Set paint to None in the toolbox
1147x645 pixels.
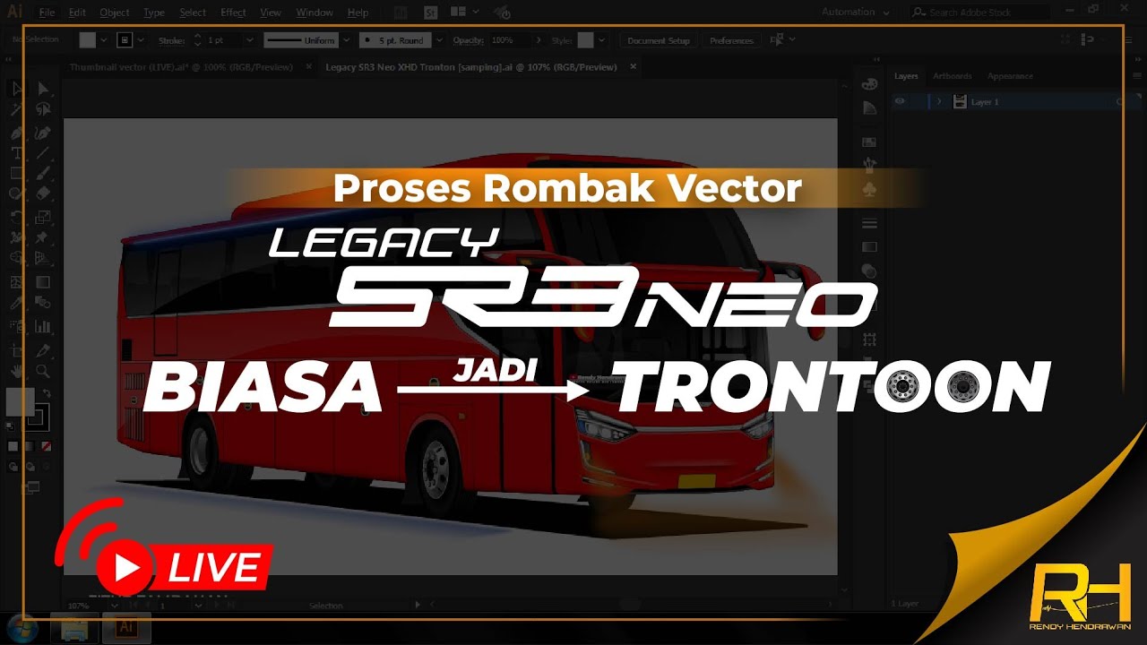(x=47, y=445)
